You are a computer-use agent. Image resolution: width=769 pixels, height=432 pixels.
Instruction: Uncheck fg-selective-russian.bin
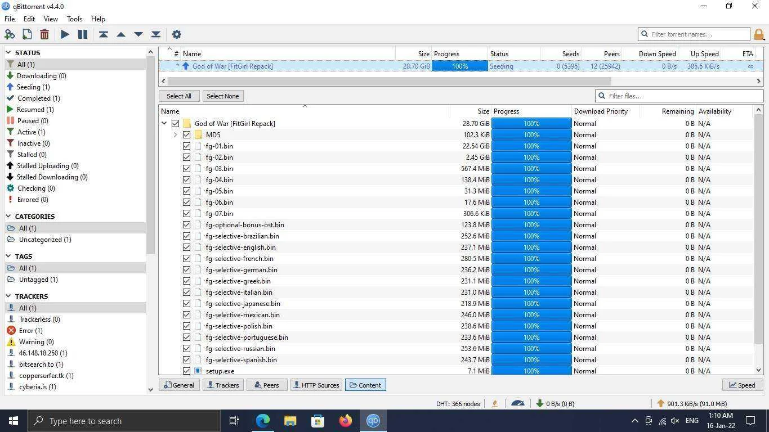click(186, 348)
